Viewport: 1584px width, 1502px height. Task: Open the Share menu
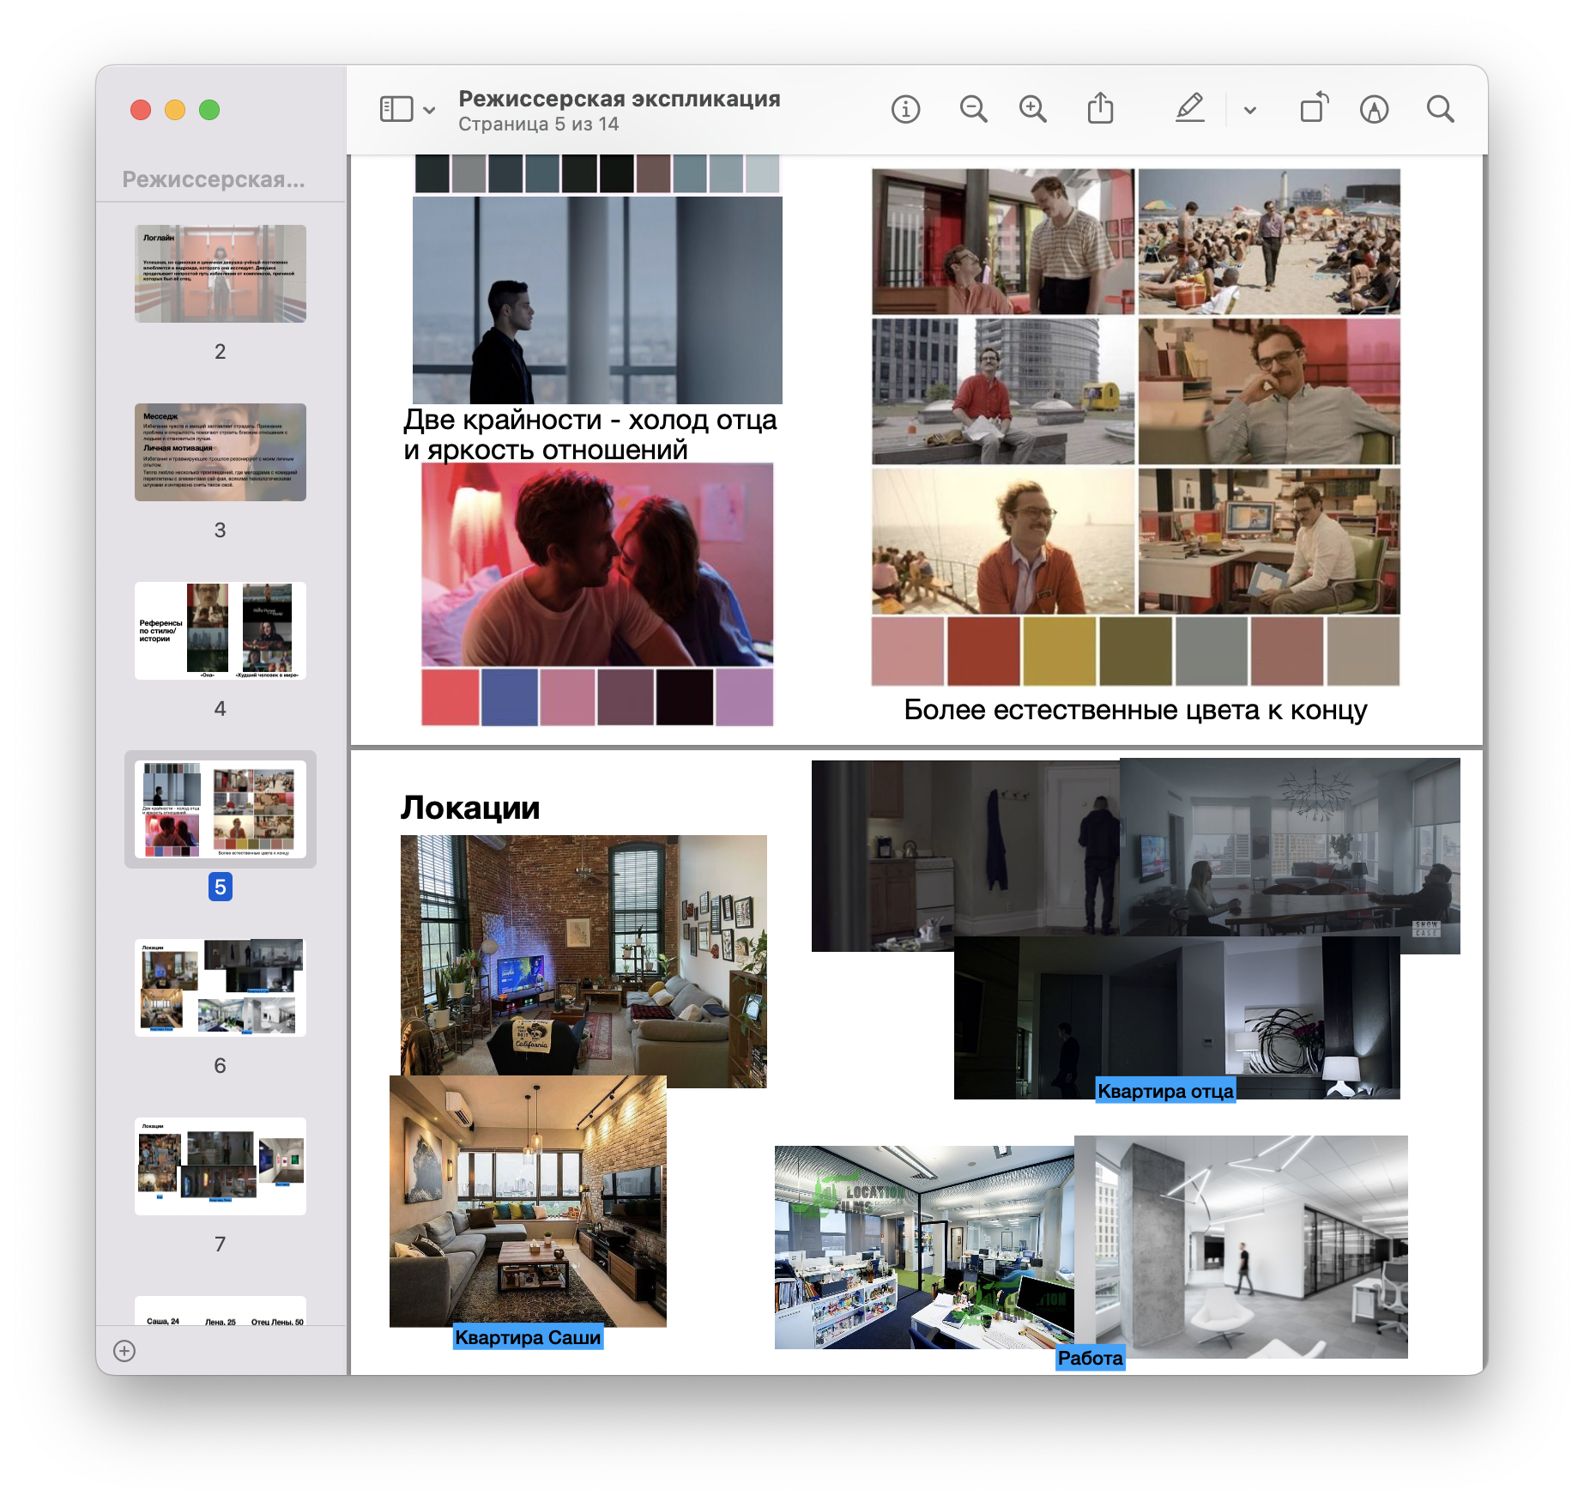[1100, 109]
